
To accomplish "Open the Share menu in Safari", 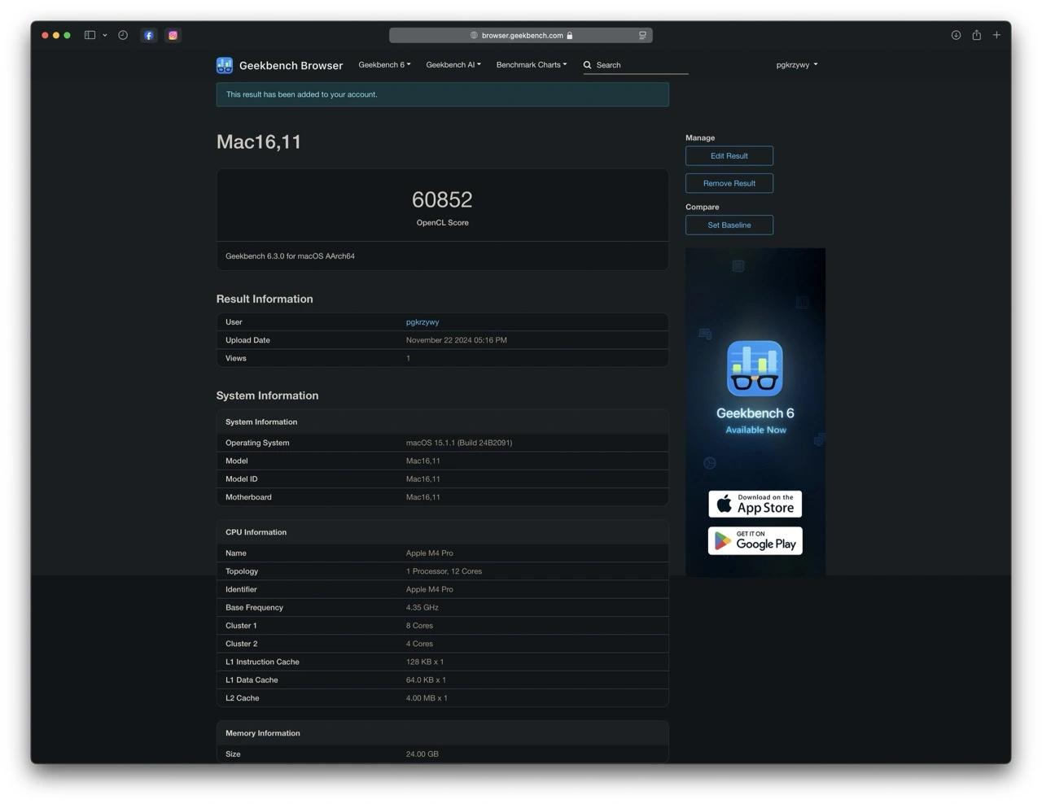I will tap(976, 35).
